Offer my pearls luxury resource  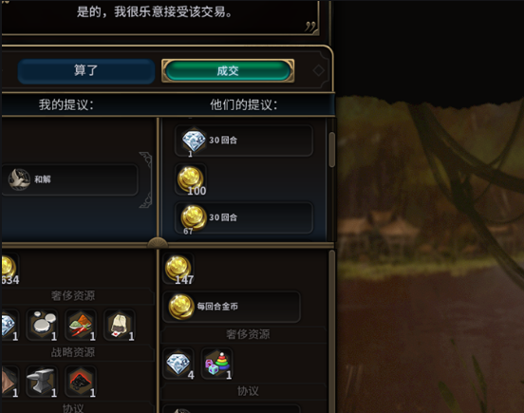click(42, 325)
